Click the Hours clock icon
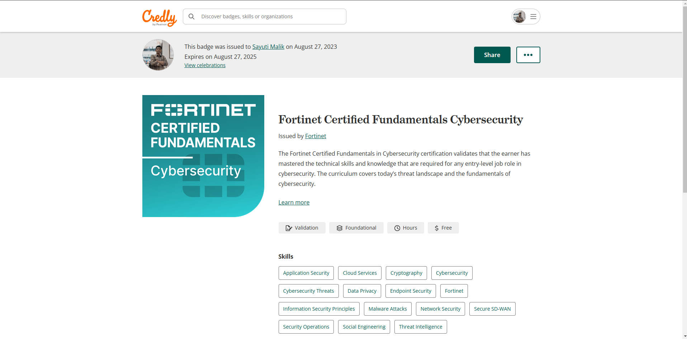Screen dimensions: 687x339 coord(397,228)
